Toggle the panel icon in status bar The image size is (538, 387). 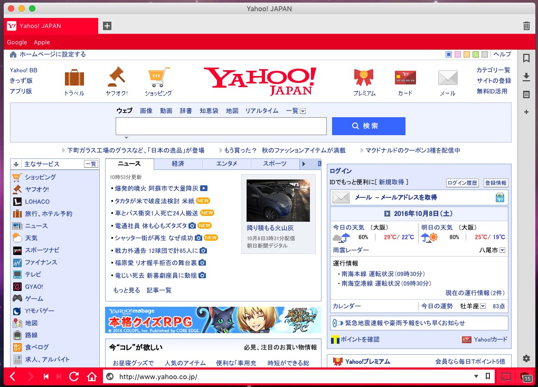506,377
